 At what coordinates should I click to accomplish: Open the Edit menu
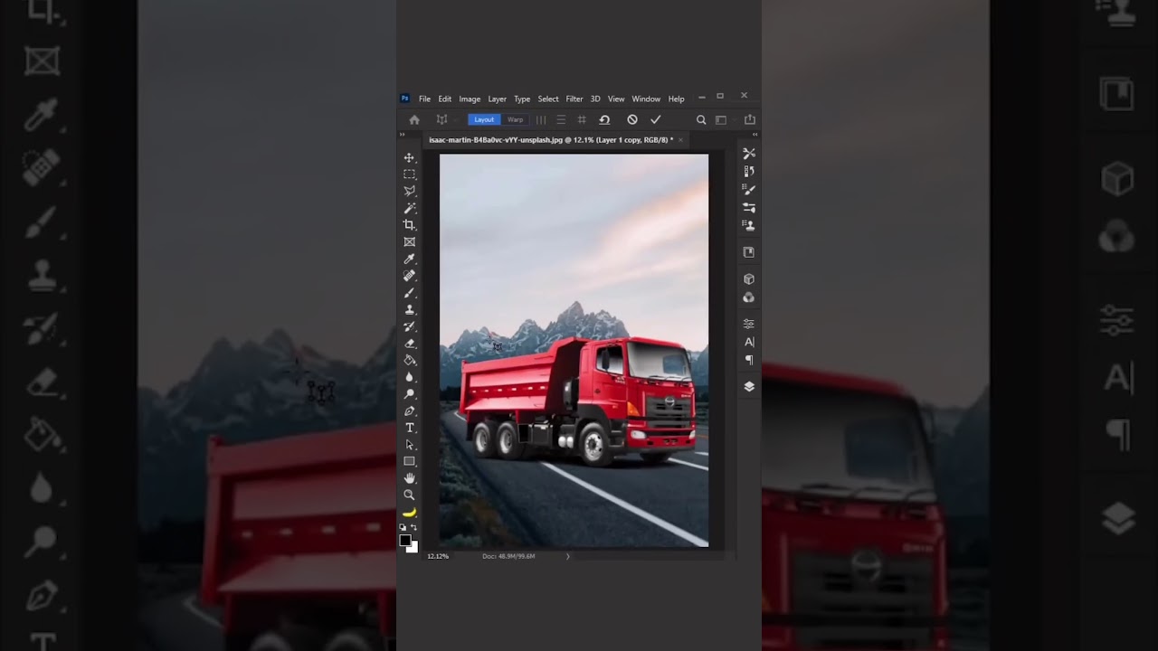coord(445,99)
